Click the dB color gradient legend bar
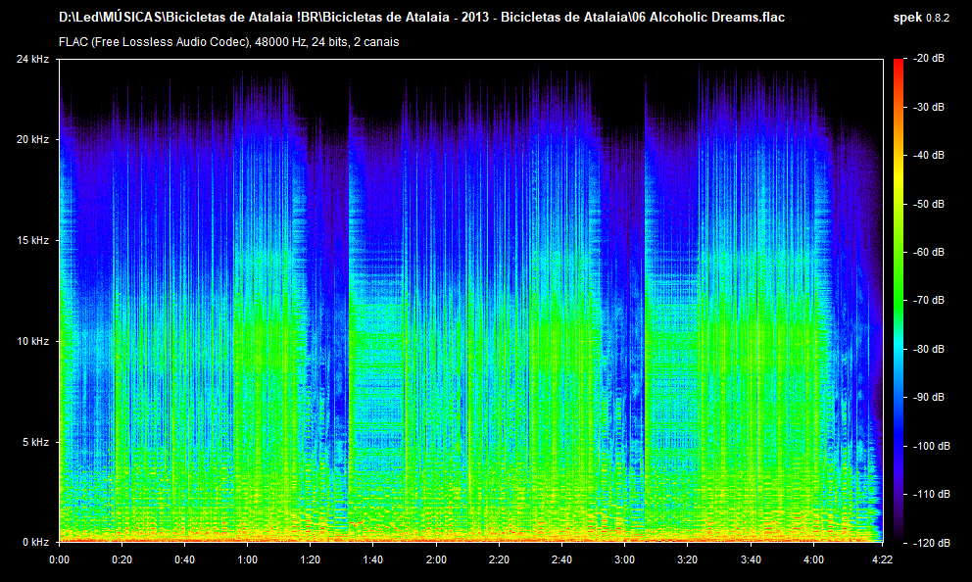This screenshot has width=972, height=582. (x=899, y=301)
